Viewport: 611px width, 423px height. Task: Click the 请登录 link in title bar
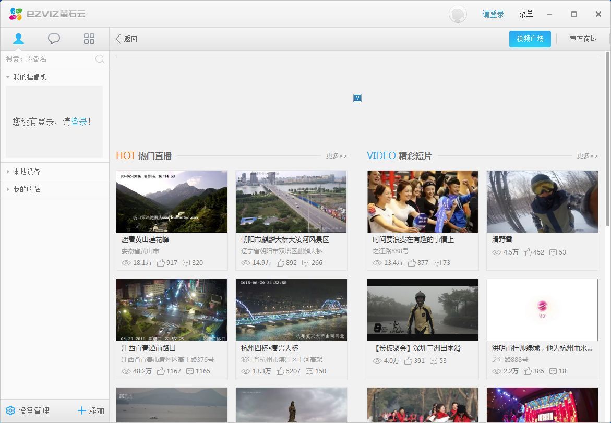[x=493, y=14]
